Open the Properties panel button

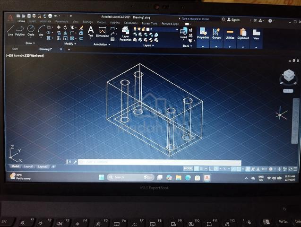[203, 34]
